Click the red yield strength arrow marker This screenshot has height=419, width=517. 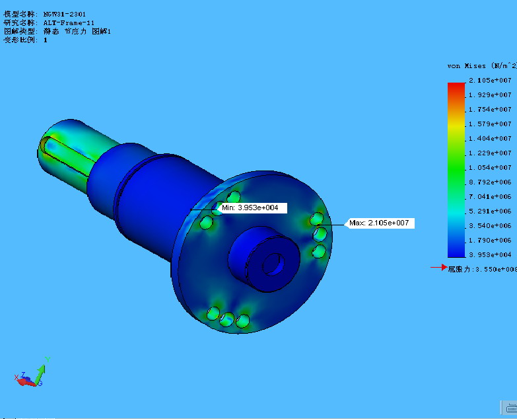439,267
